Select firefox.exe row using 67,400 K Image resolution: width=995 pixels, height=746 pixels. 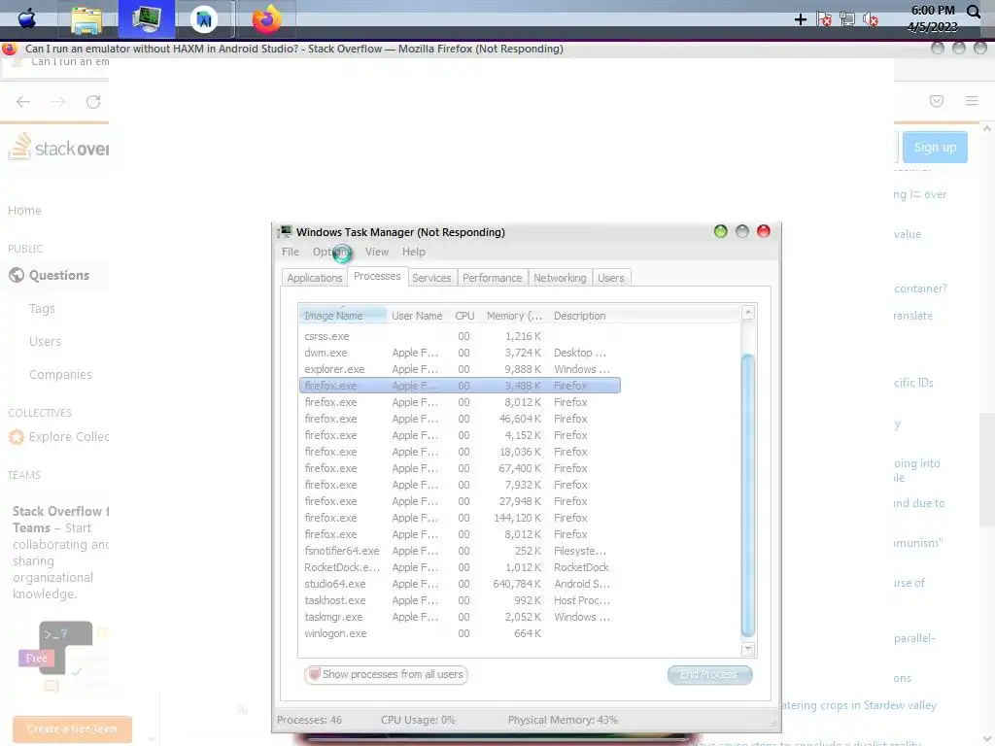(x=460, y=468)
